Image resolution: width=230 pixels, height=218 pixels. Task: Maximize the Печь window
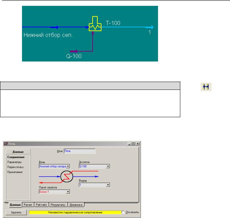point(133,144)
